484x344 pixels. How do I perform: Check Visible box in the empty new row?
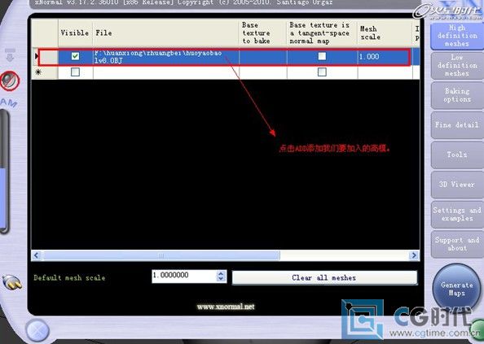(x=75, y=72)
